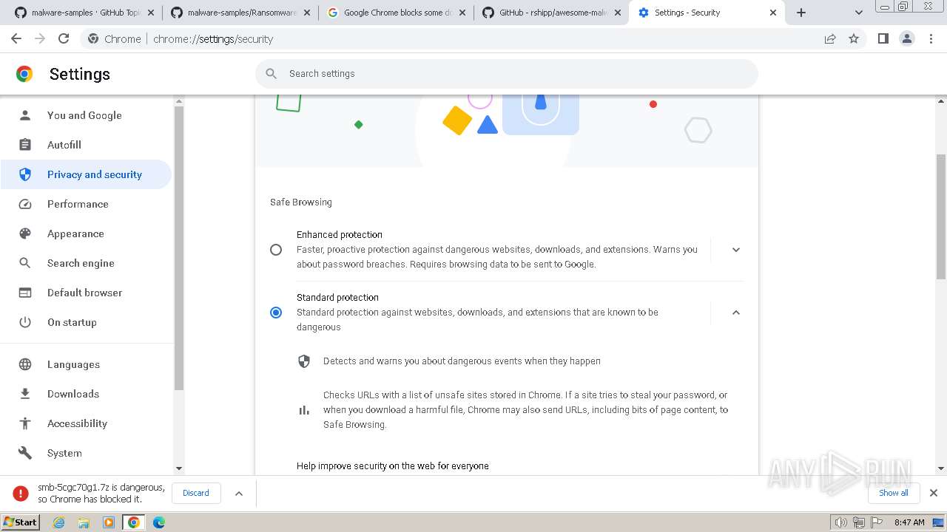Go back using the browser back arrow
The height and width of the screenshot is (532, 947).
16,39
